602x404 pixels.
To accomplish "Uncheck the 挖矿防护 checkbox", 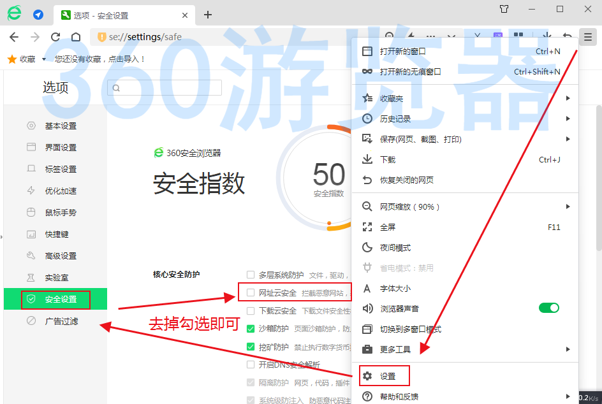I will tap(251, 347).
